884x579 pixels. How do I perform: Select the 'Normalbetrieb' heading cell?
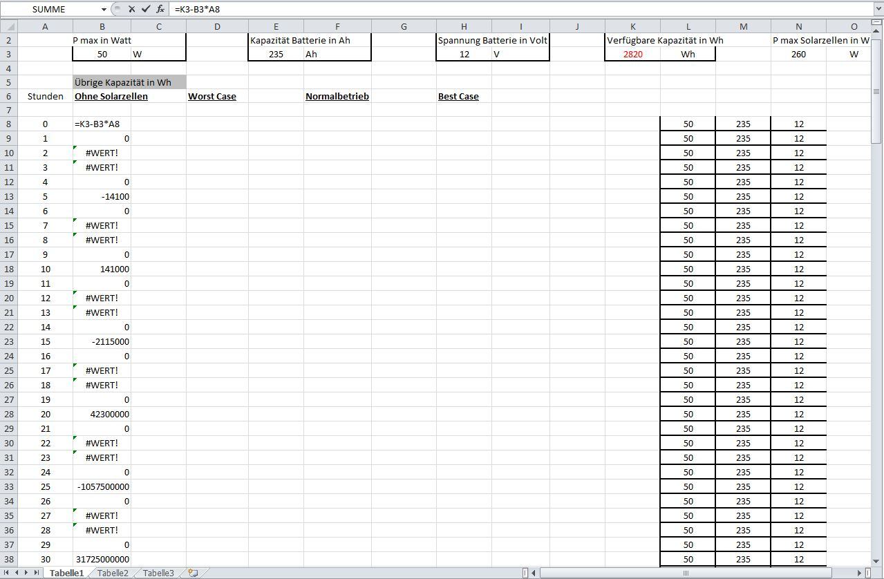coord(337,96)
